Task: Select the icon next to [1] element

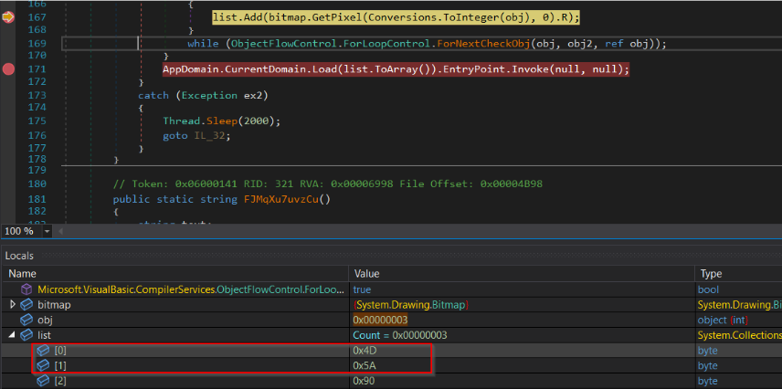Action: click(43, 365)
